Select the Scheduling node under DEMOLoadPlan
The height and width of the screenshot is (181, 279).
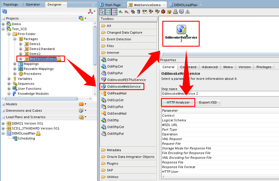(x=24, y=138)
